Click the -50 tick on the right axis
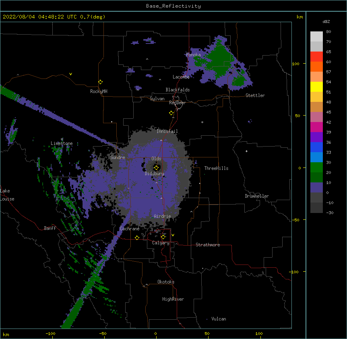The width and height of the screenshot is (347, 339). (x=295, y=220)
